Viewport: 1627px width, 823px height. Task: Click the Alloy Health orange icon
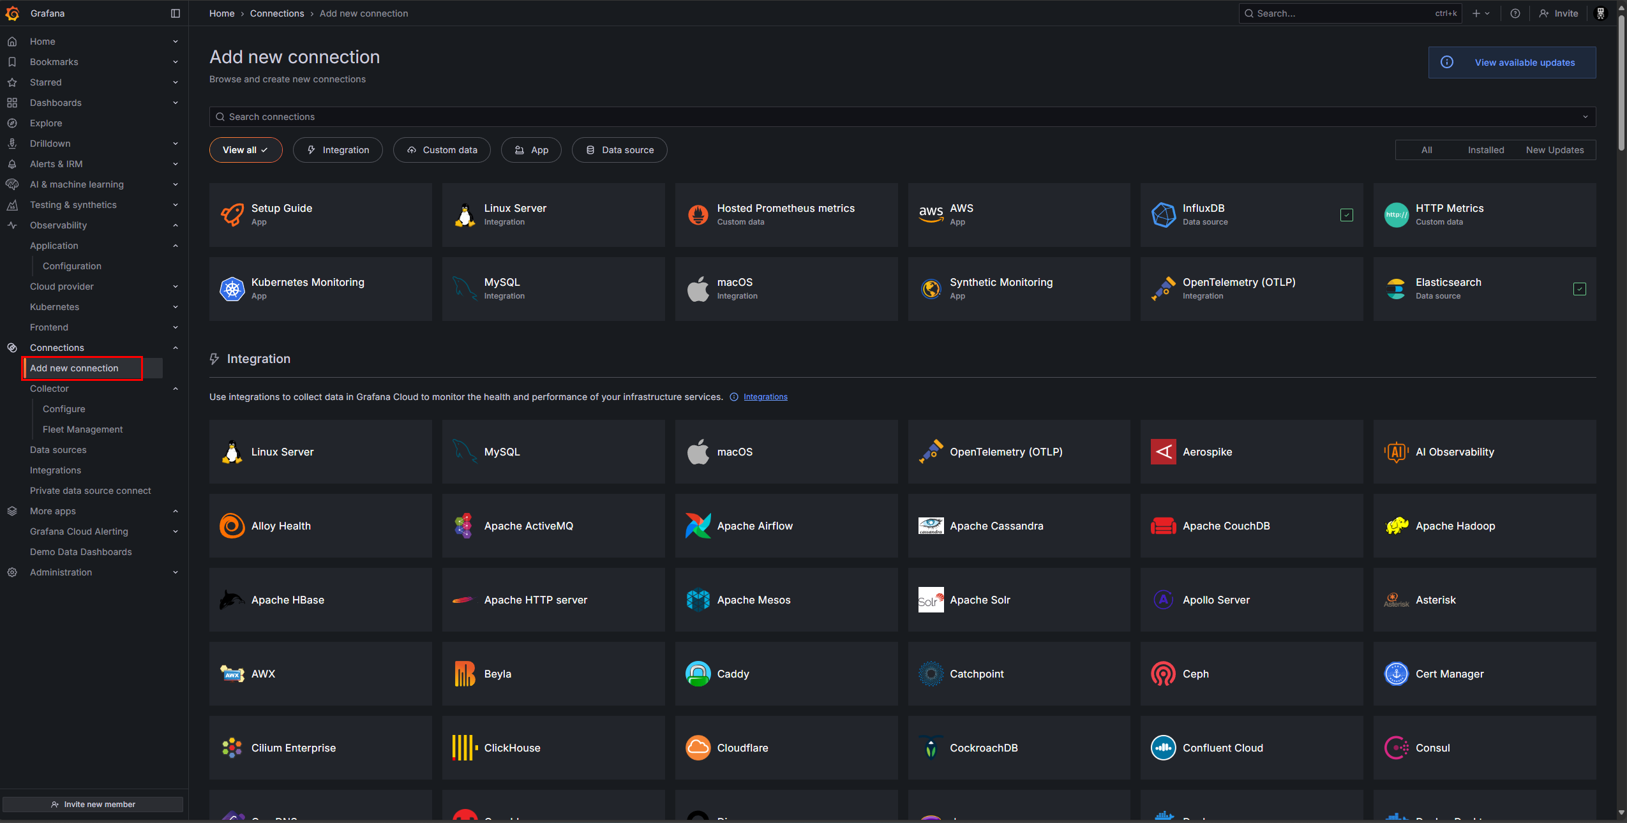[x=232, y=526]
